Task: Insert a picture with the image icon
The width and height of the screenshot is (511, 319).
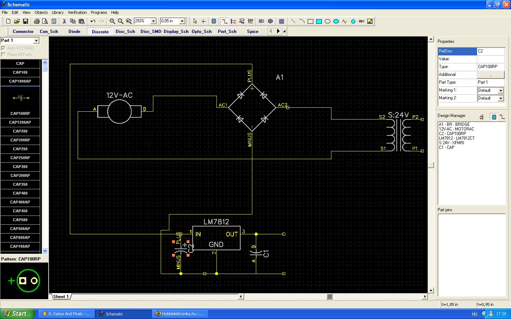Action: coord(370,21)
